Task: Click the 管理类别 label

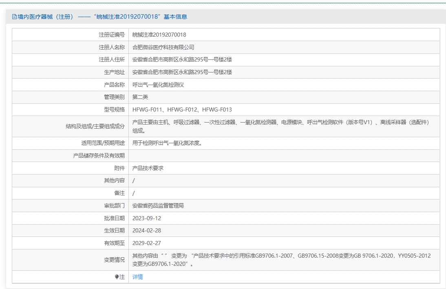Action: coord(114,97)
